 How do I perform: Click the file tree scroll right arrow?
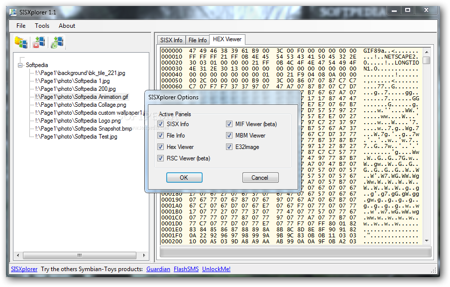pos(144,255)
